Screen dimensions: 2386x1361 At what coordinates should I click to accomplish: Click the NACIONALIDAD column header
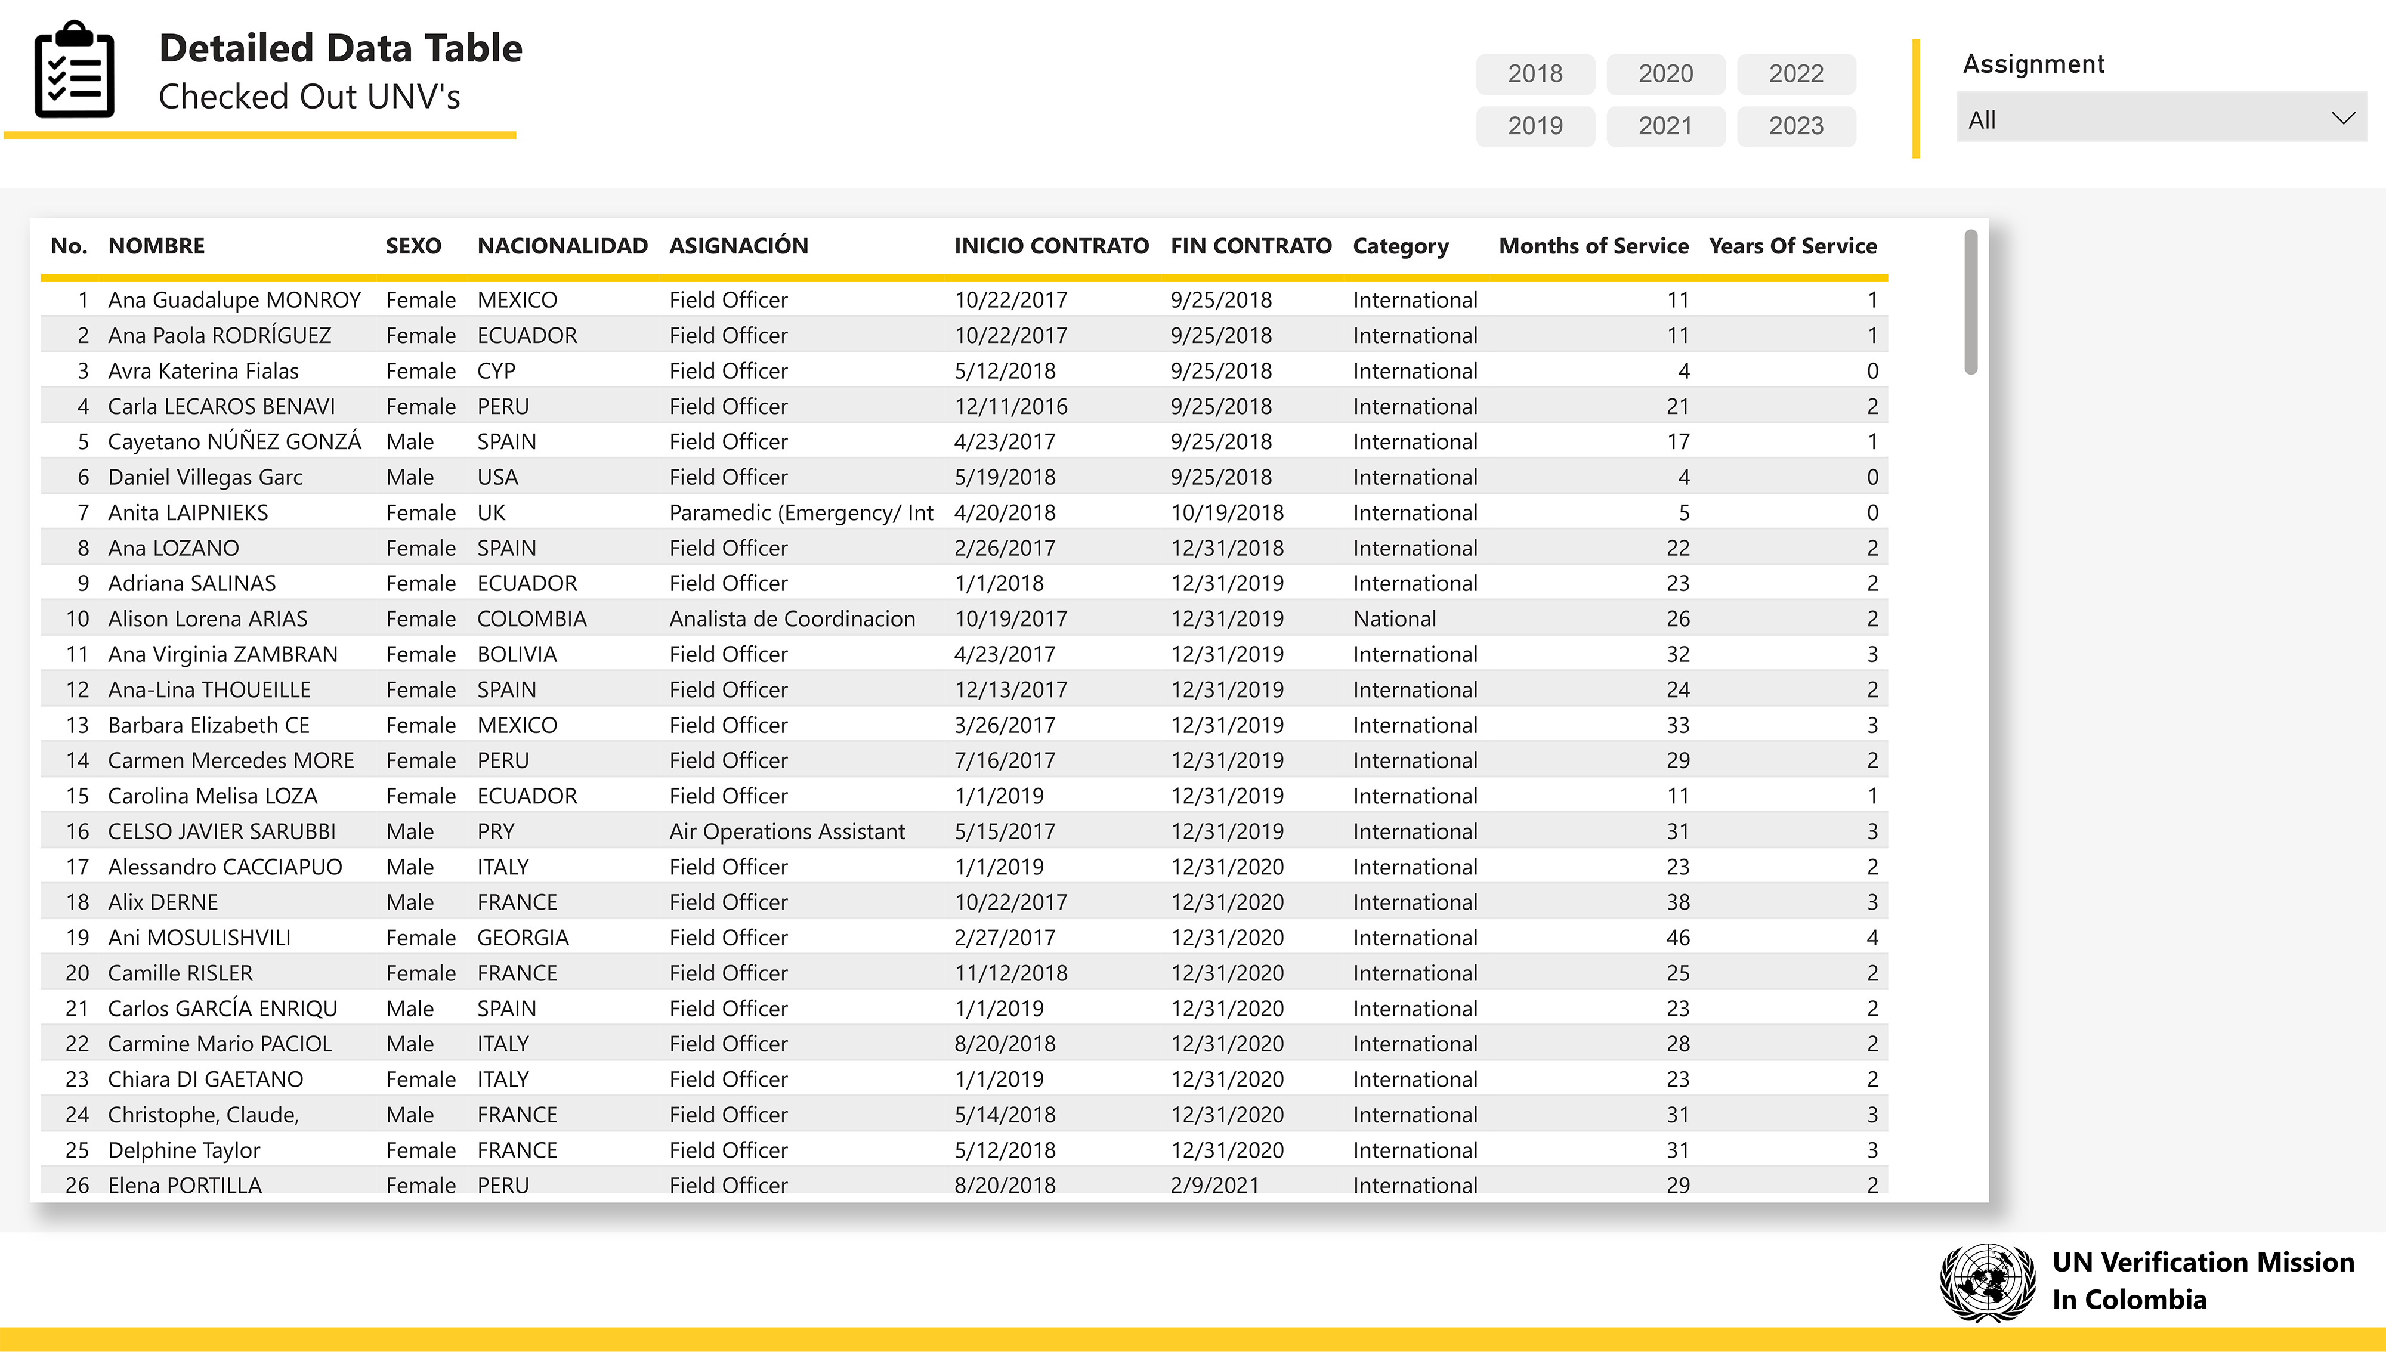click(562, 246)
